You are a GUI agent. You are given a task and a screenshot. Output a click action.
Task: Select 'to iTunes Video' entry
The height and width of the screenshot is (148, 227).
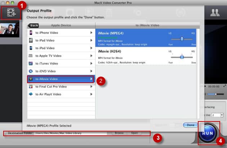(61, 63)
